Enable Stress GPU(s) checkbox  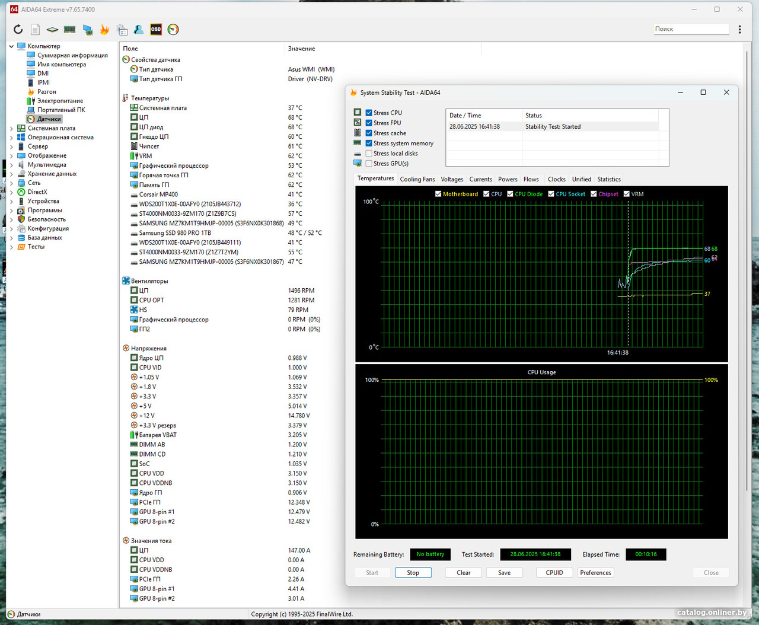click(369, 164)
